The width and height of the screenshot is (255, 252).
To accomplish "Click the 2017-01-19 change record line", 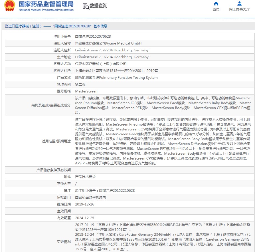I will click(163, 227).
